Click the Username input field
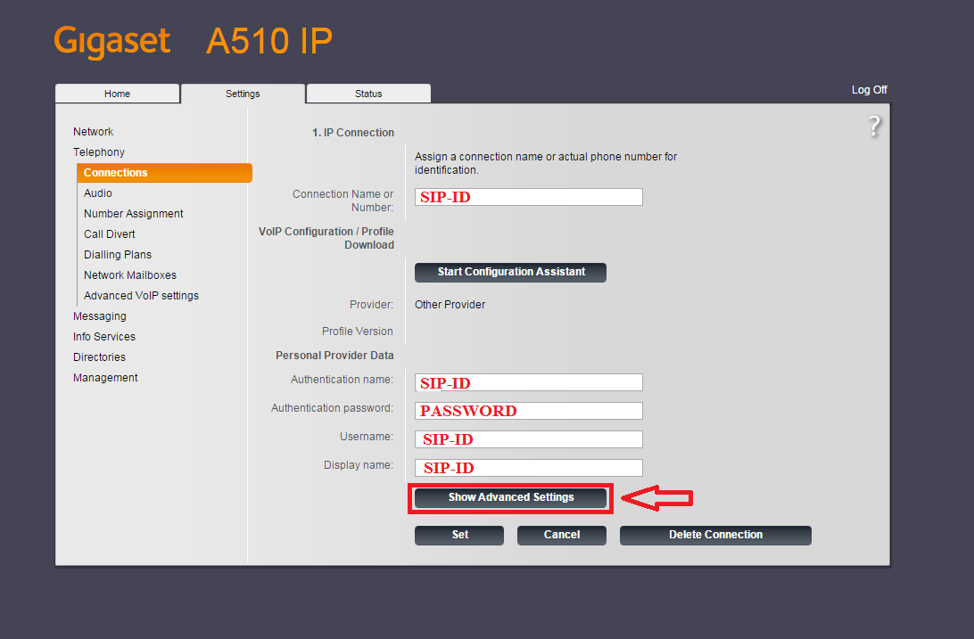Image resolution: width=974 pixels, height=639 pixels. (x=529, y=439)
